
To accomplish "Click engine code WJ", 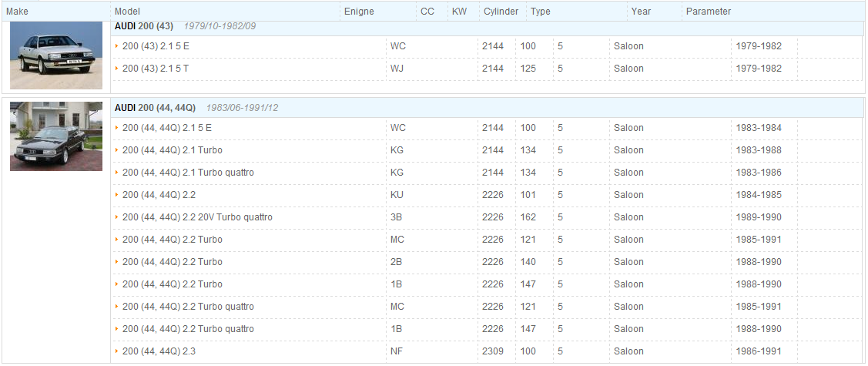I will [x=397, y=69].
